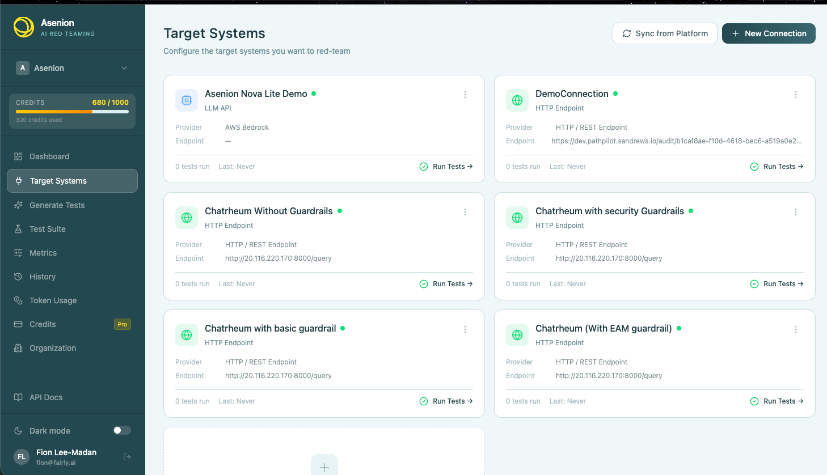Open options menu for Chatrheum (With EAM guardrail)

pyautogui.click(x=796, y=329)
